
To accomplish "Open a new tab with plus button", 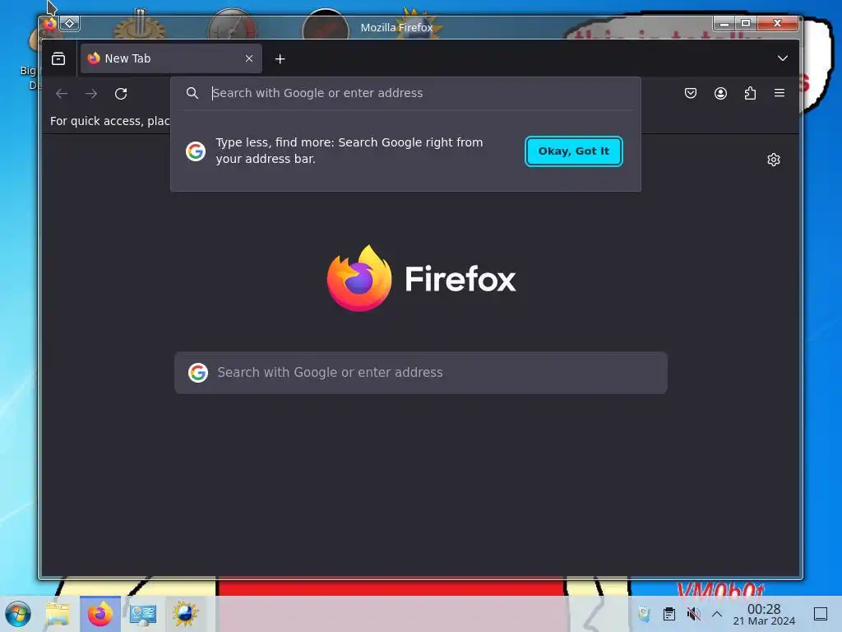I will [280, 59].
